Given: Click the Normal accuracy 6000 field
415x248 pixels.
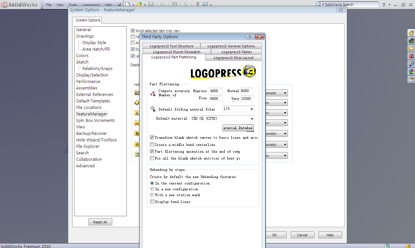Looking at the screenshot, I should point(247,91).
